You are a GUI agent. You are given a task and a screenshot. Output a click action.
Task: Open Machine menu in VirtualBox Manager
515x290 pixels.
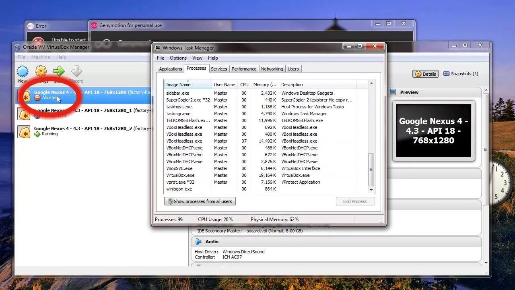click(x=41, y=57)
